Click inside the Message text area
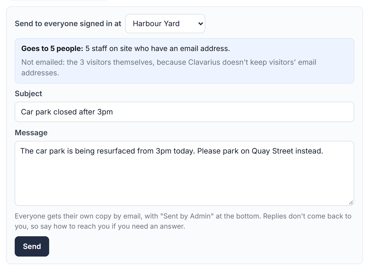 pos(184,173)
